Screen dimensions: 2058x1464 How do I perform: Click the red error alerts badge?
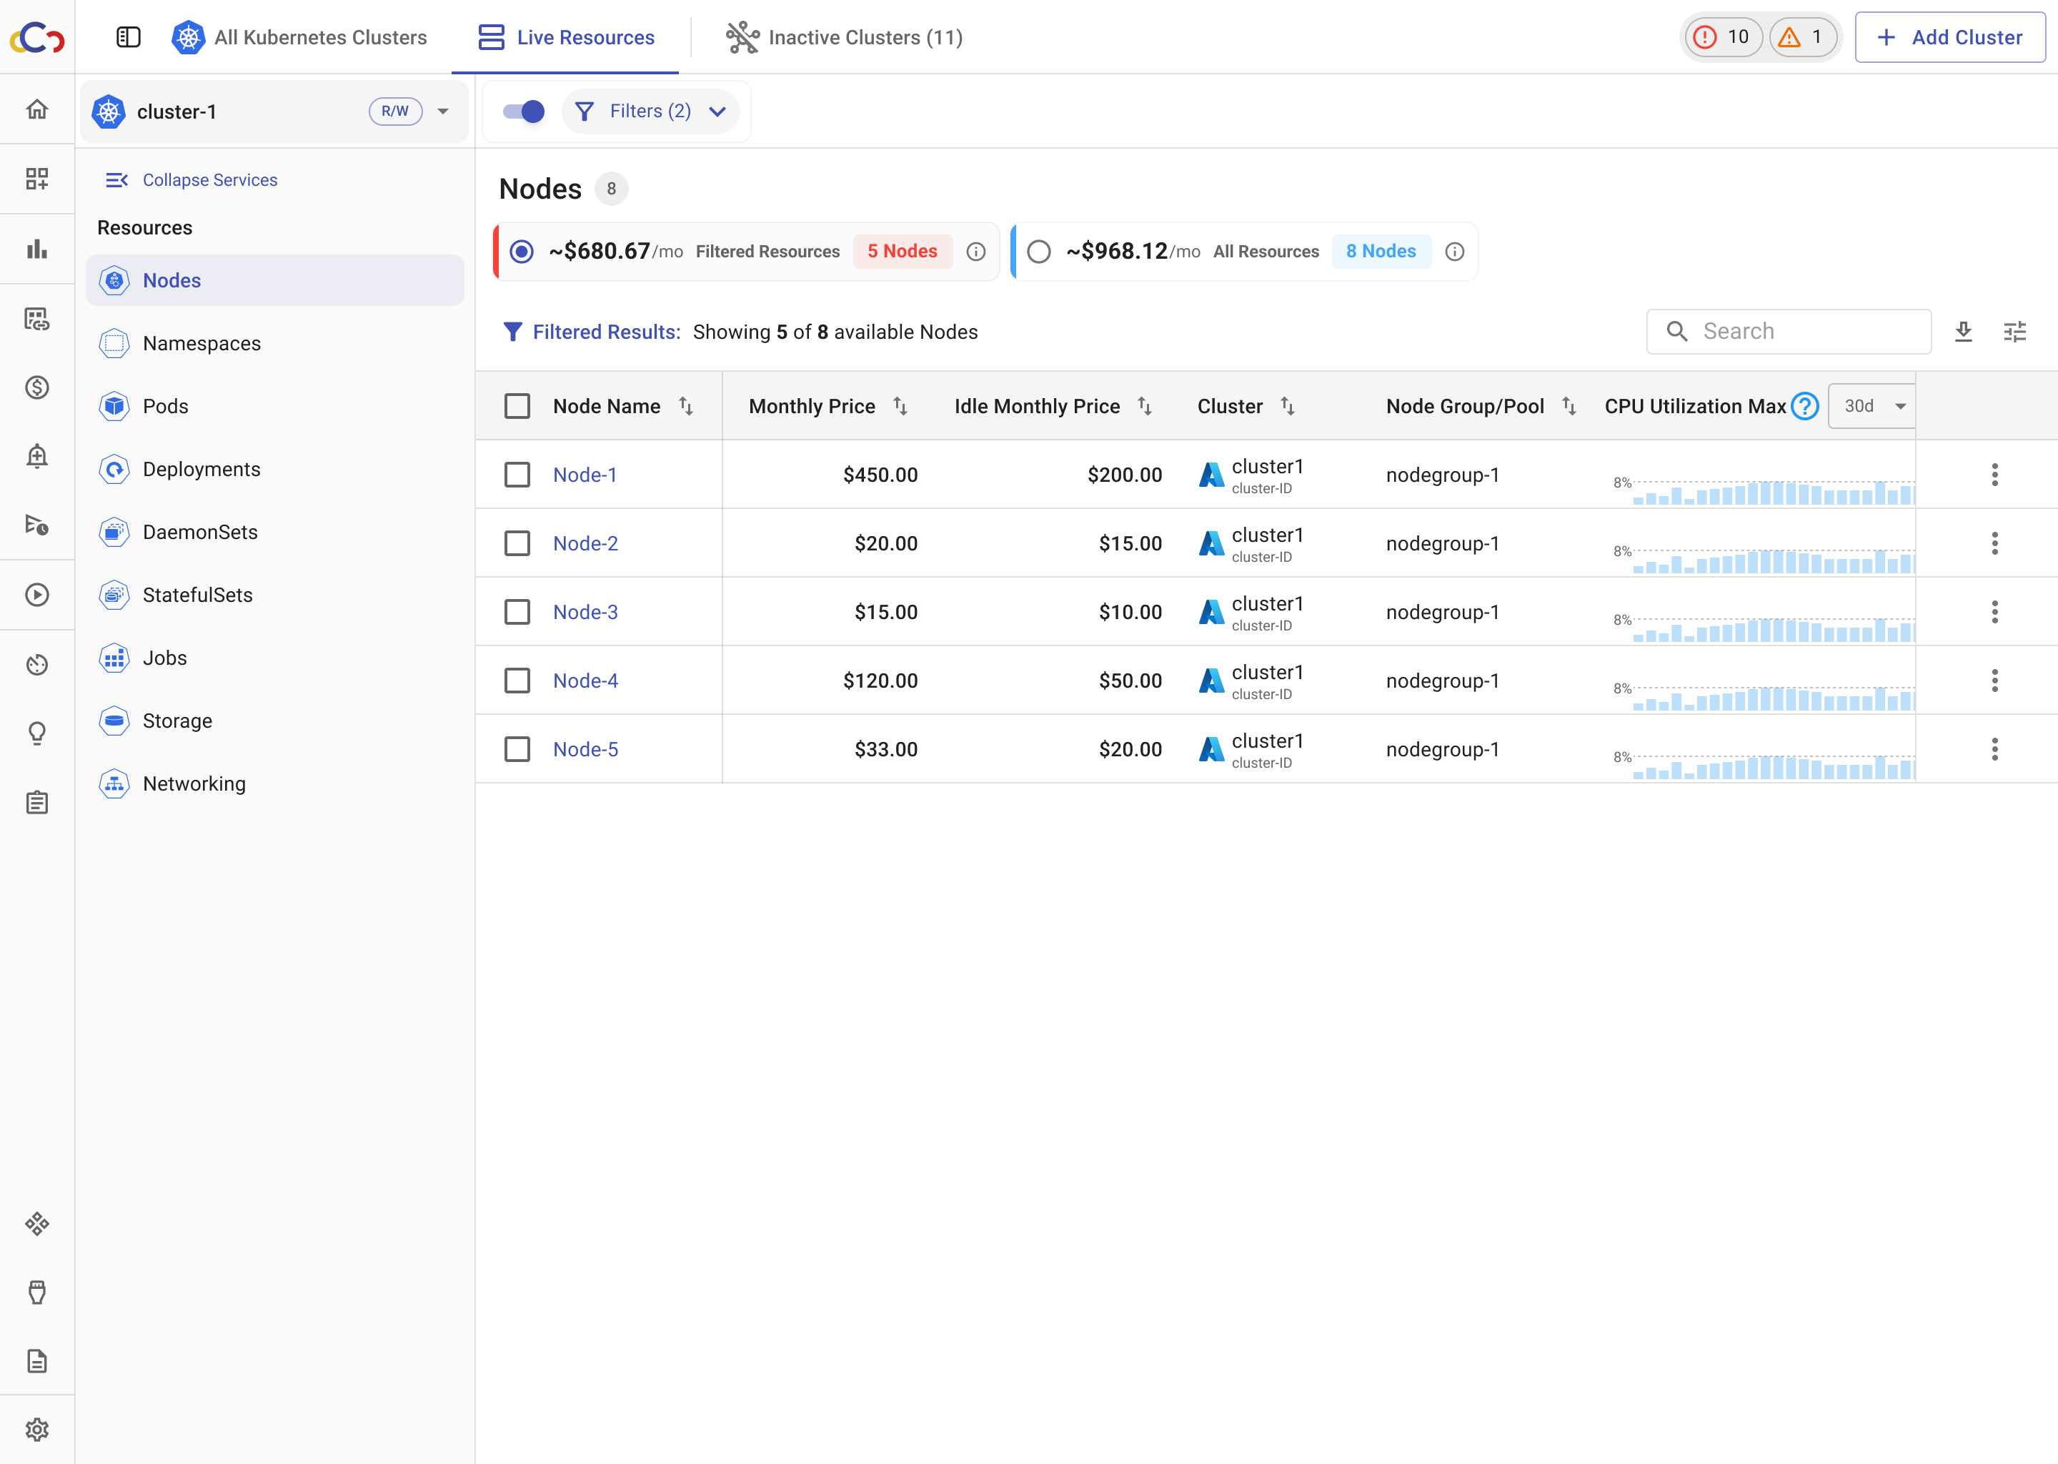pos(1721,37)
